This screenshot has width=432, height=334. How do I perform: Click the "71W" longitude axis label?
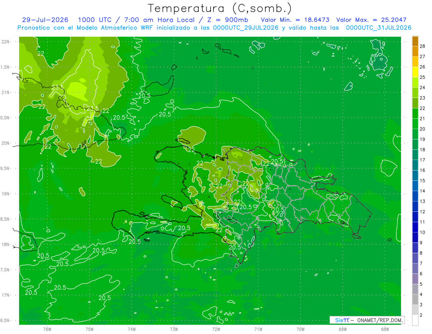(x=258, y=329)
